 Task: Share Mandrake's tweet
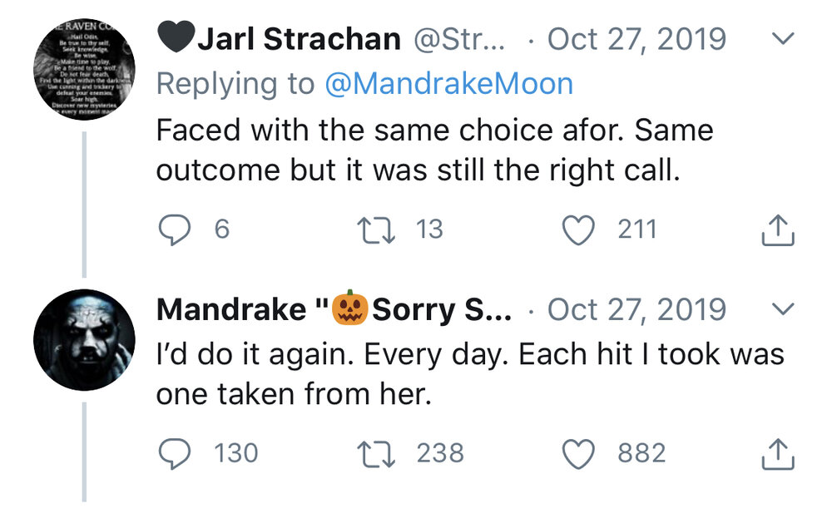click(x=778, y=455)
